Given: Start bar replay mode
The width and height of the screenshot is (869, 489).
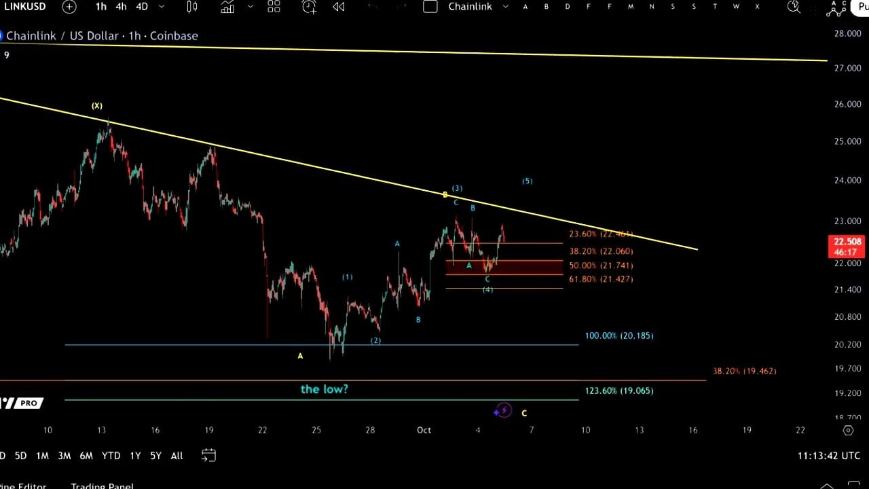Looking at the screenshot, I should tap(338, 7).
